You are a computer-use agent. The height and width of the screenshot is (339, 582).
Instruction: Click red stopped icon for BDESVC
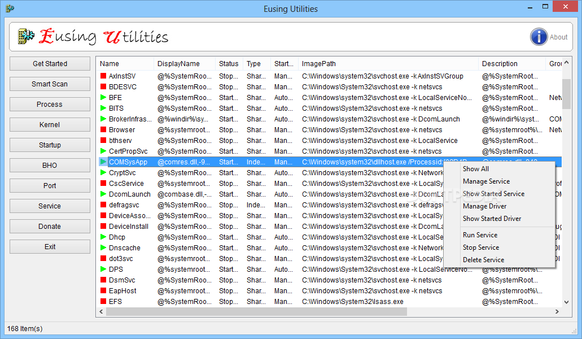[103, 86]
